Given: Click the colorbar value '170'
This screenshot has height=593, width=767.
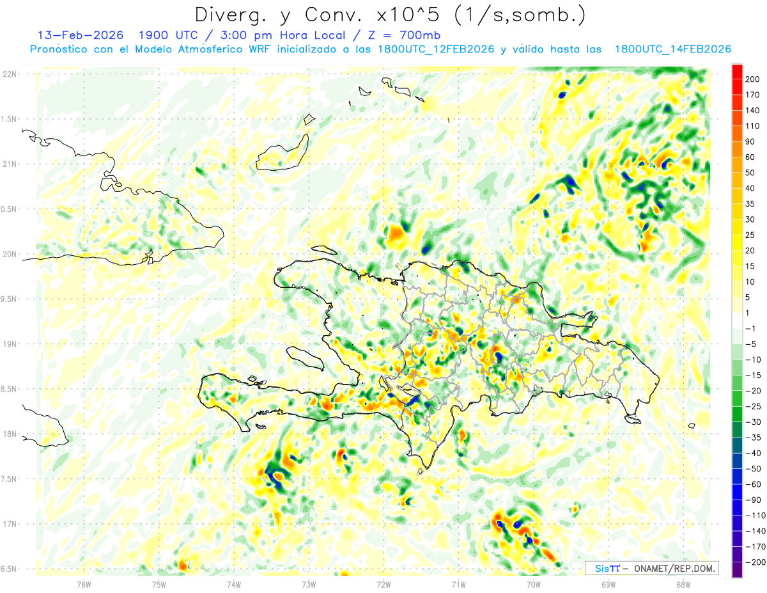Looking at the screenshot, I should click(x=752, y=95).
